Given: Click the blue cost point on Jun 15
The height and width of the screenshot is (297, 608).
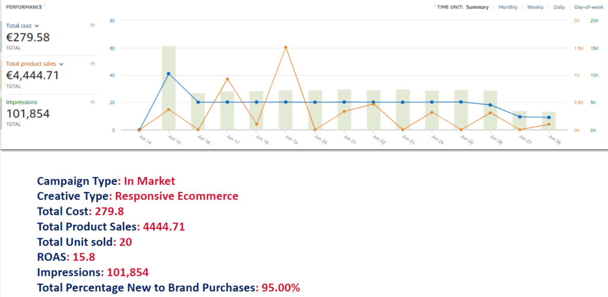Looking at the screenshot, I should pos(169,74).
